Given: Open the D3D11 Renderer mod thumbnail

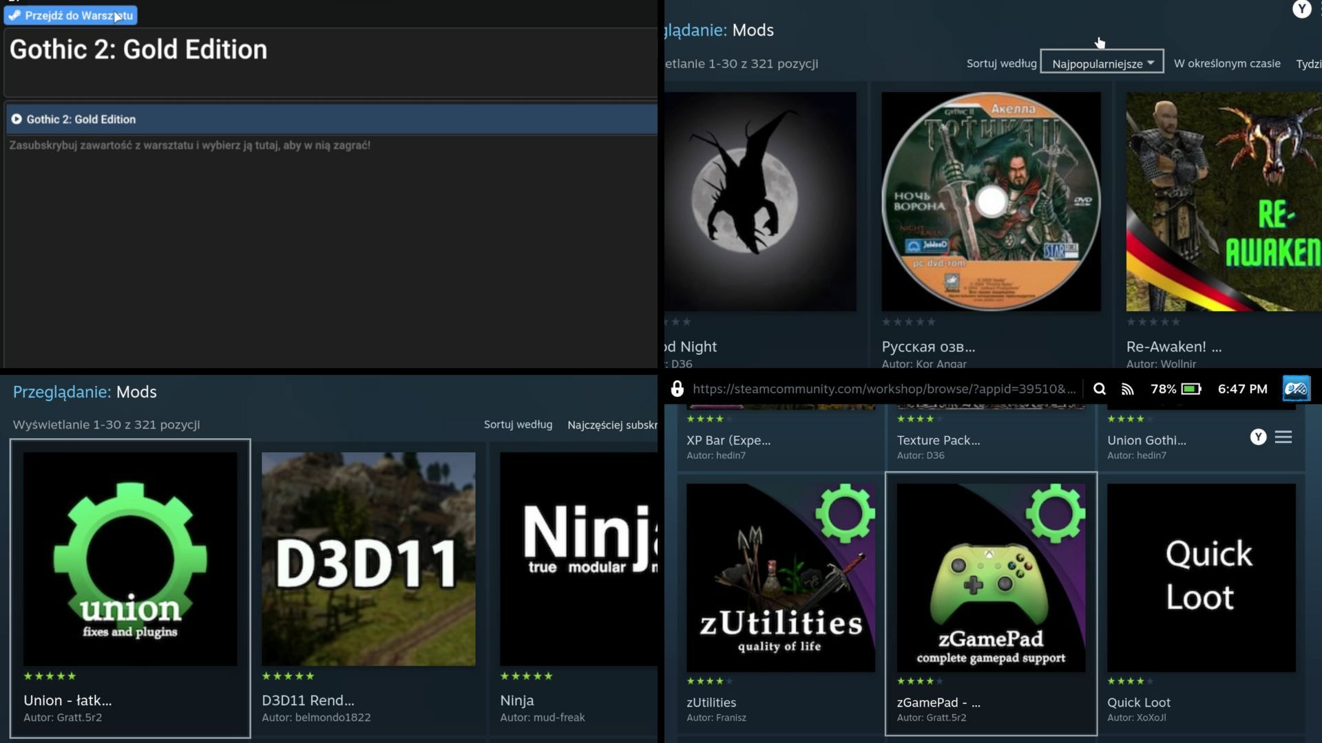Looking at the screenshot, I should point(368,559).
